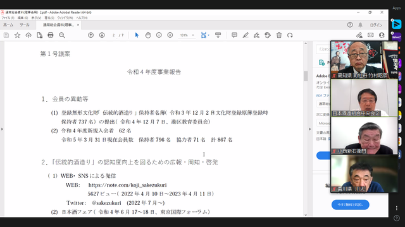
Task: Rotate the page clockwise
Action: tap(290, 35)
